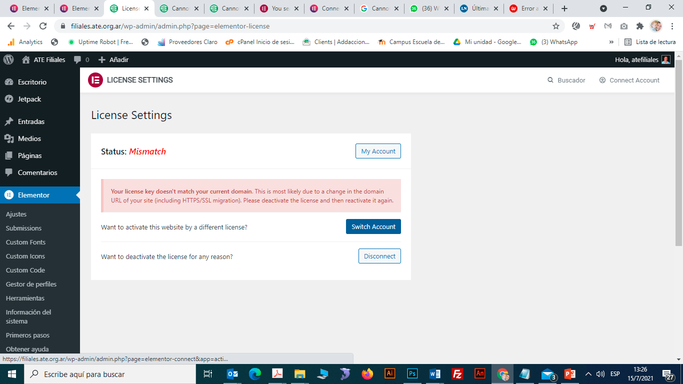683x384 pixels.
Task: Open a new browser tab
Action: (x=564, y=8)
